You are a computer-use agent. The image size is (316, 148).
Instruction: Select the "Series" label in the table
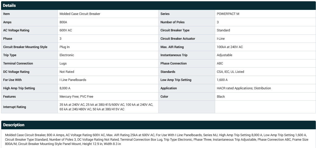[165, 14]
